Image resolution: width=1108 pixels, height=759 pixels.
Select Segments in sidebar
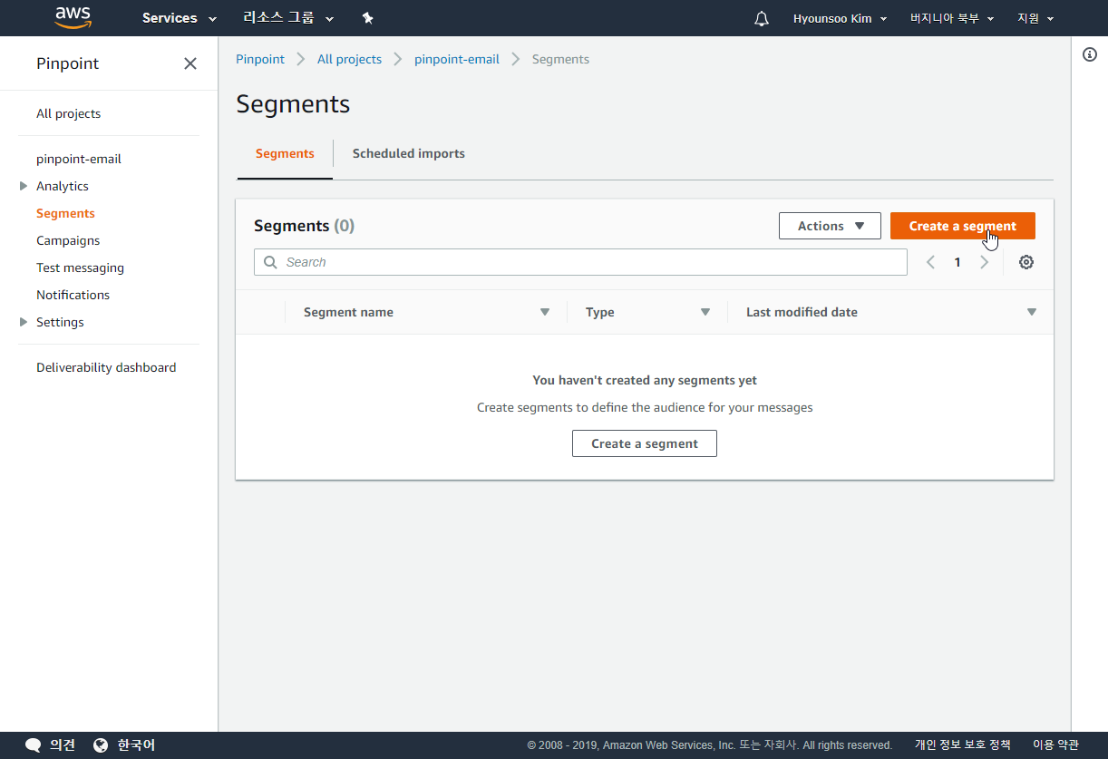tap(65, 213)
